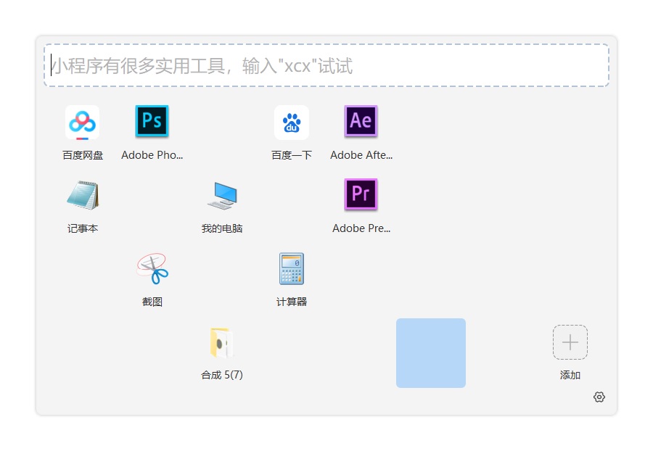Viewport: 653px width, 451px height.
Task: Select the empty blue highlighted slot
Action: pyautogui.click(x=431, y=353)
